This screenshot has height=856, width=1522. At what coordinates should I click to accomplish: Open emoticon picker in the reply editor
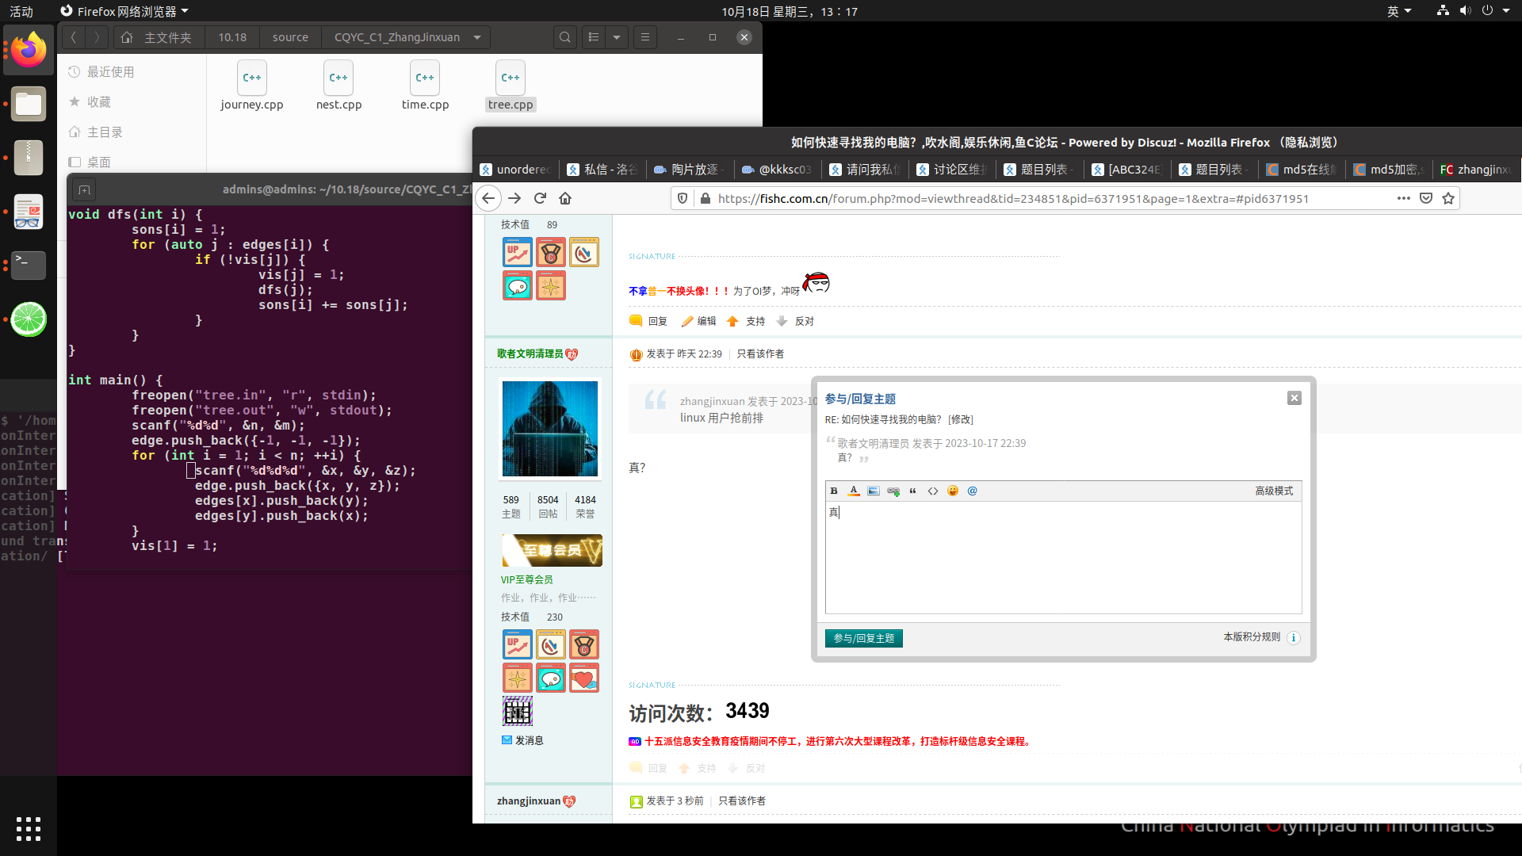[953, 491]
